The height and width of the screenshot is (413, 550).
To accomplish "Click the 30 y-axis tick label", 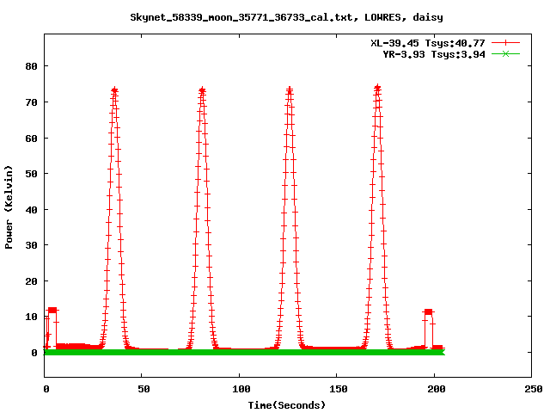I will tap(31, 245).
